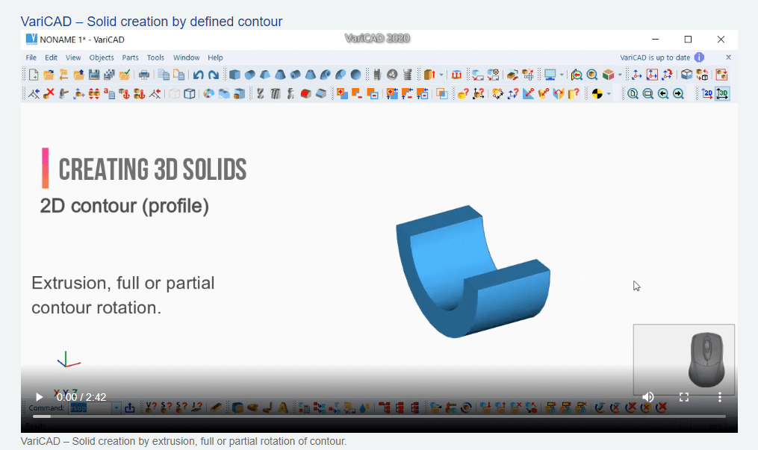Click the Command input field

pyautogui.click(x=91, y=408)
